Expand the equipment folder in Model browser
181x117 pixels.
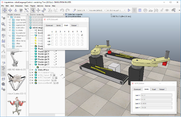(x=10, y=25)
